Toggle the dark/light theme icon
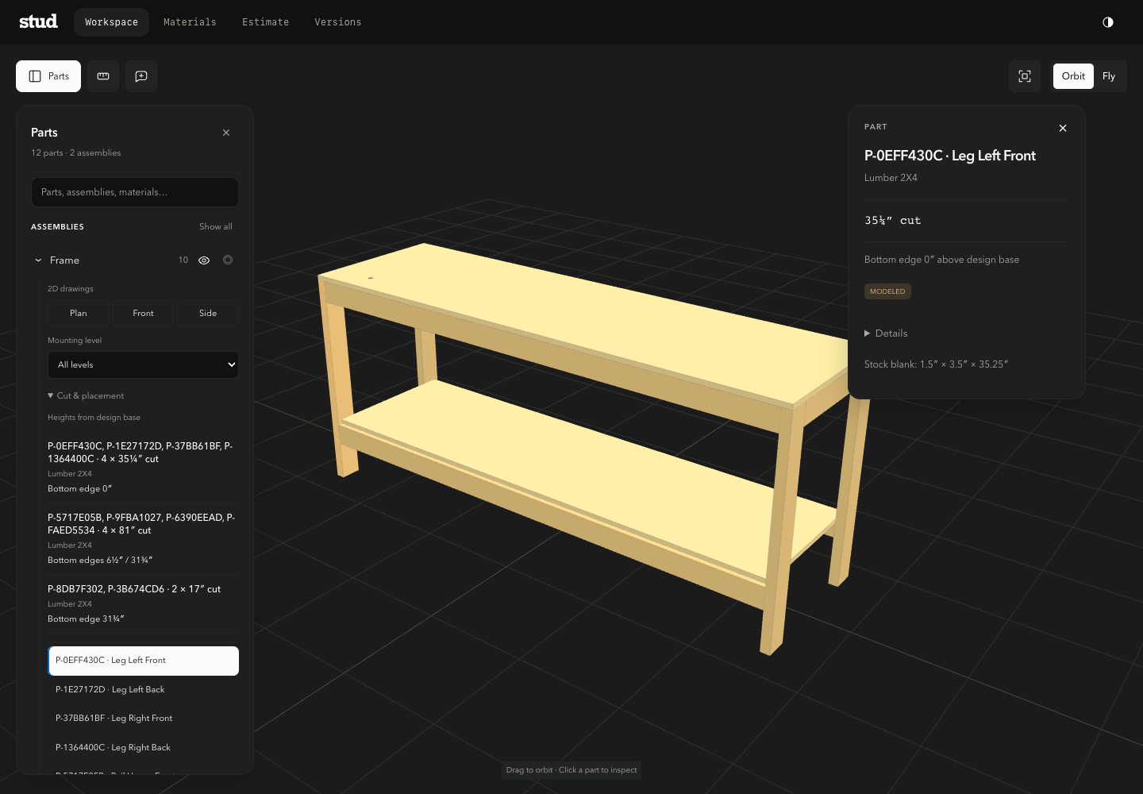The width and height of the screenshot is (1143, 794). click(1108, 22)
